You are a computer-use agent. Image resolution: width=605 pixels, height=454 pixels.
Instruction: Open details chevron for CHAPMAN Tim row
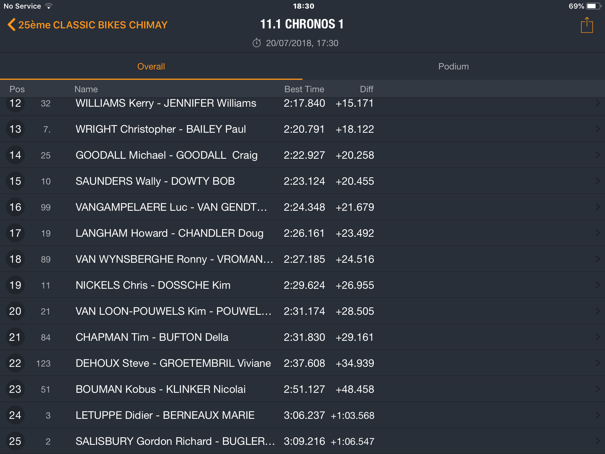click(x=598, y=337)
